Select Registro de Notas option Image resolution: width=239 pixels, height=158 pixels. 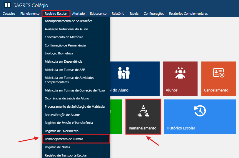pyautogui.click(x=57, y=147)
